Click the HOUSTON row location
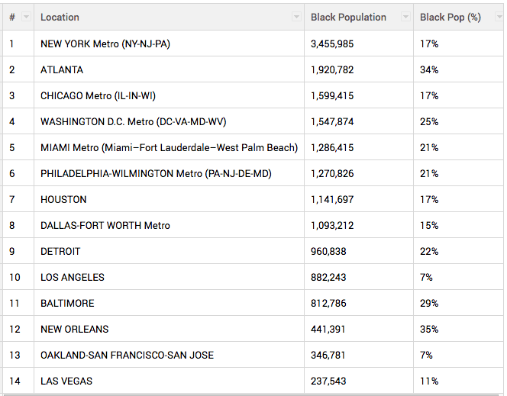This screenshot has height=396, width=507. pyautogui.click(x=63, y=200)
